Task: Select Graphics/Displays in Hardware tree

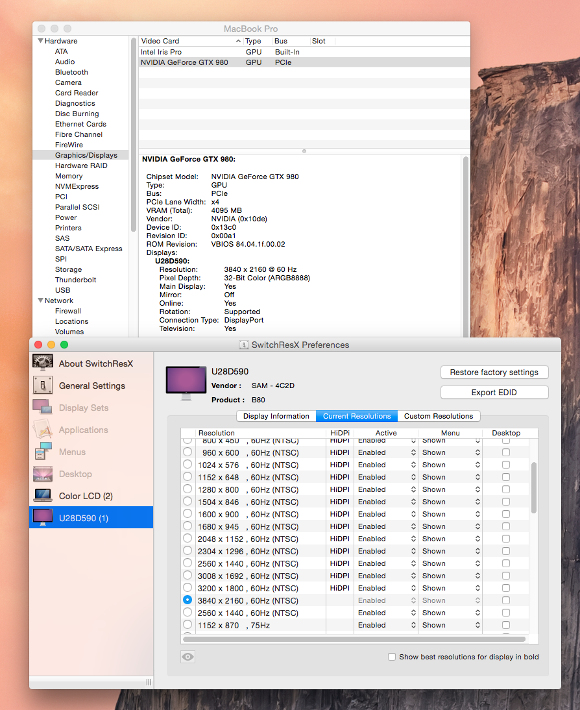Action: pos(80,155)
